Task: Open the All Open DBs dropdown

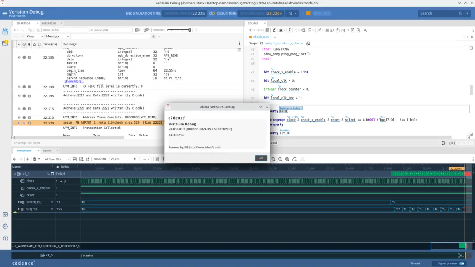Action: (55, 159)
